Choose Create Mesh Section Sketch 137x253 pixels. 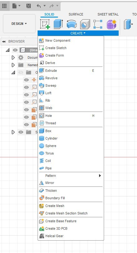point(71,213)
